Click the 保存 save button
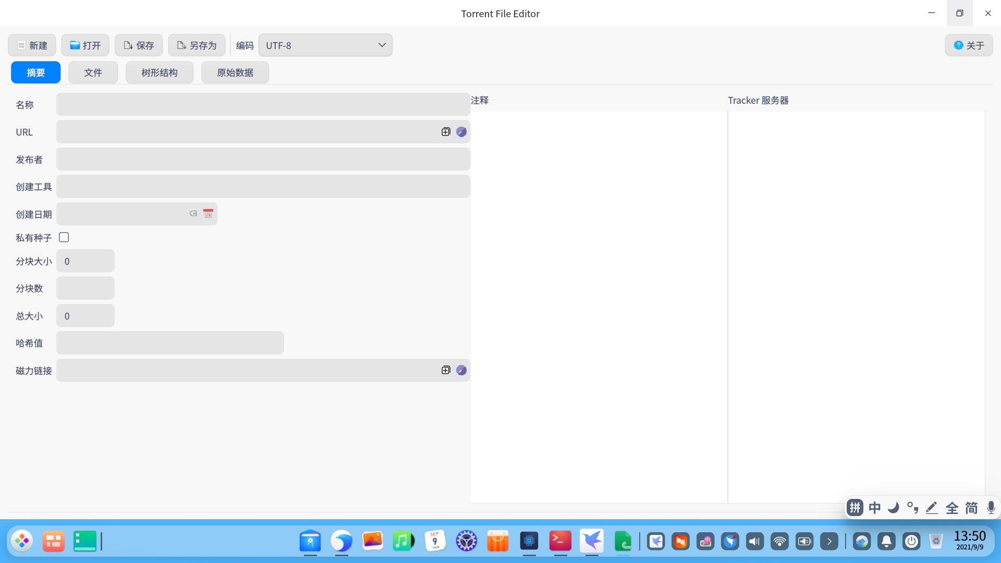This screenshot has width=1001, height=563. [139, 45]
